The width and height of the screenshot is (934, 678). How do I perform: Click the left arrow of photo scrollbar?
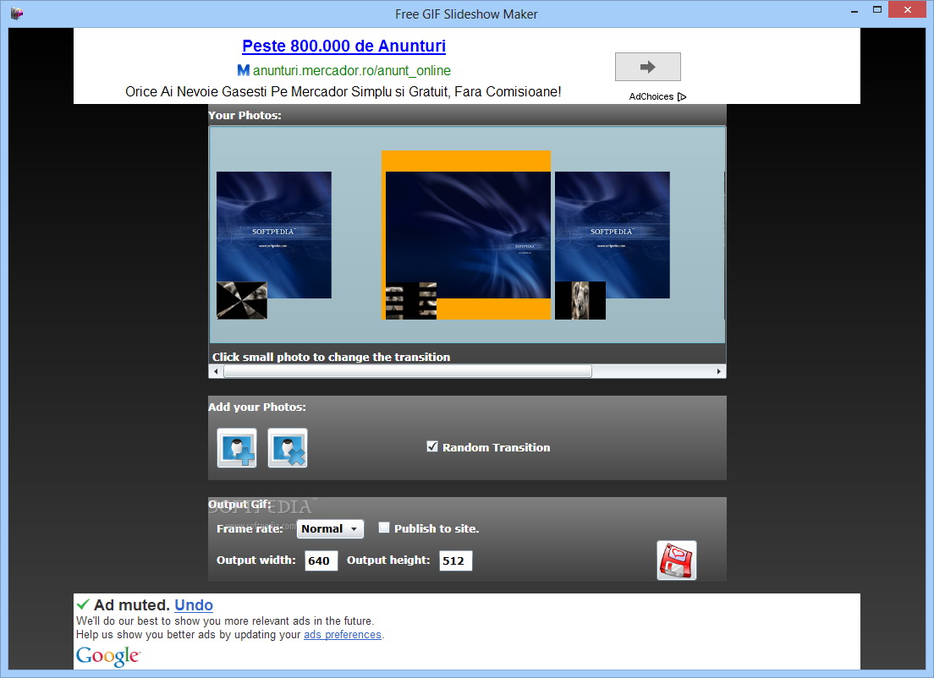pyautogui.click(x=216, y=371)
